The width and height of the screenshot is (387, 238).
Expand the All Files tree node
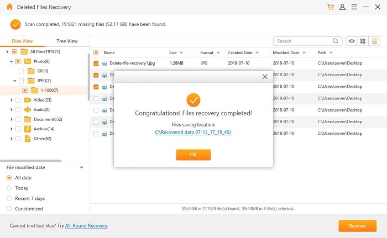point(7,51)
